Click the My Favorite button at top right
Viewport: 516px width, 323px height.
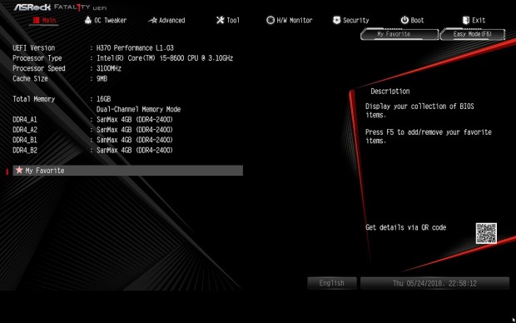coord(399,34)
